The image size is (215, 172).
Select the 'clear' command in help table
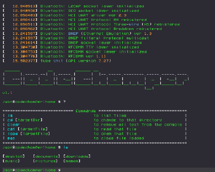pos(13,125)
